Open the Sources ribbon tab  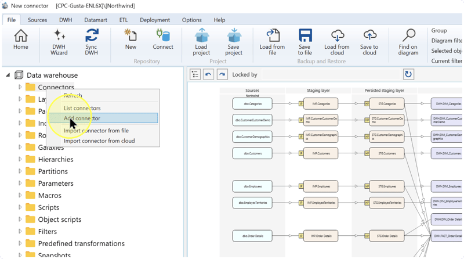pyautogui.click(x=37, y=20)
